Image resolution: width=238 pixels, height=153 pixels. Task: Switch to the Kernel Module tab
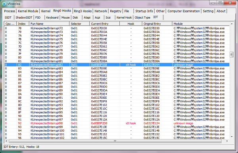coord(28,11)
